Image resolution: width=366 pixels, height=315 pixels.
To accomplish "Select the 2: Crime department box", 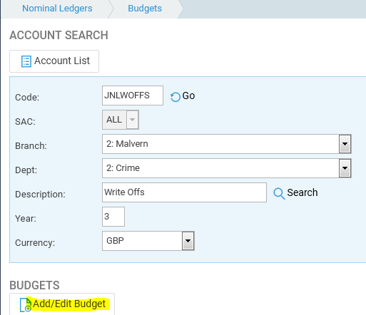I will pyautogui.click(x=220, y=168).
